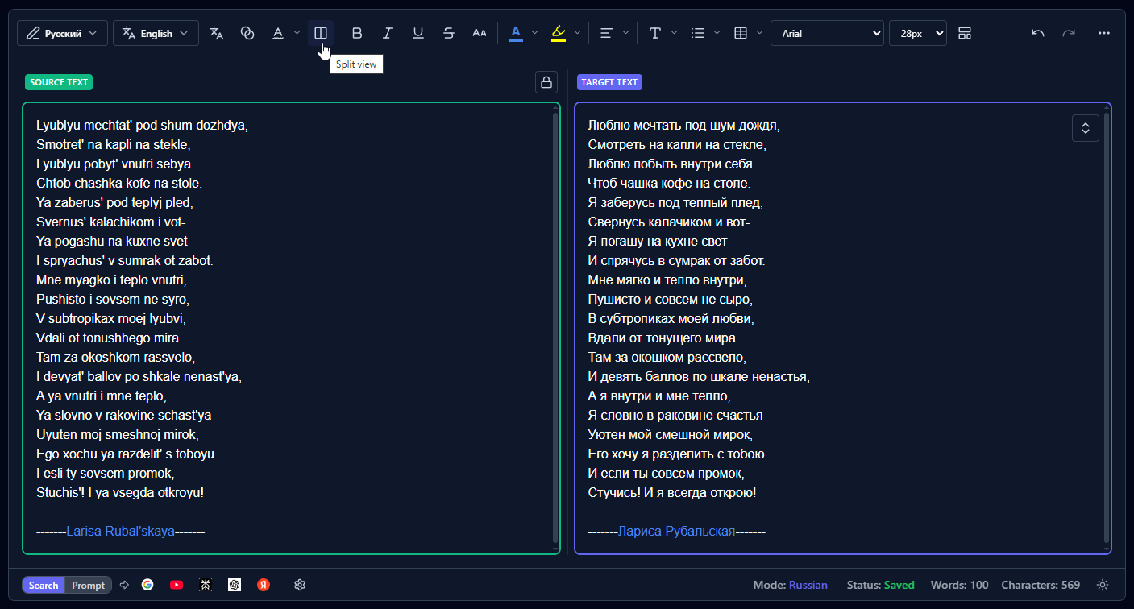Undo the last action
Image resolution: width=1134 pixels, height=609 pixels.
[1038, 33]
